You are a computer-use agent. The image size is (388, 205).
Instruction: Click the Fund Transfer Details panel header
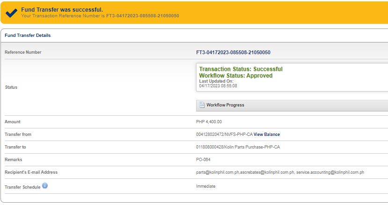[x=28, y=35]
